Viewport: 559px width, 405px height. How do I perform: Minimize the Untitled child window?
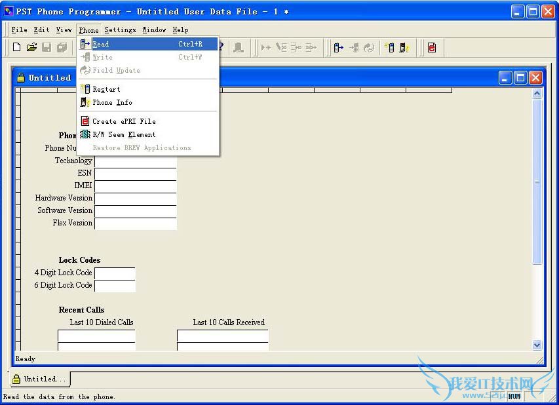505,78
